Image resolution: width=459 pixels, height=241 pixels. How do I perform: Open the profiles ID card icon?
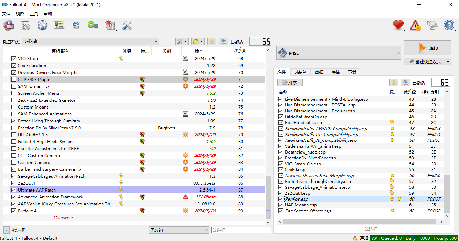click(x=59, y=25)
